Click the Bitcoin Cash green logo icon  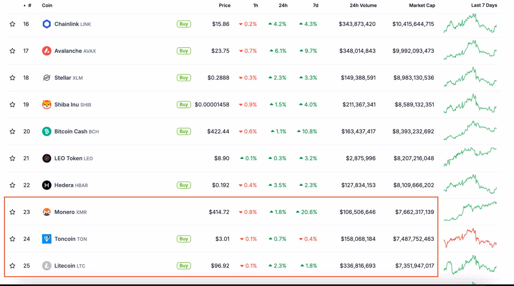(x=47, y=131)
